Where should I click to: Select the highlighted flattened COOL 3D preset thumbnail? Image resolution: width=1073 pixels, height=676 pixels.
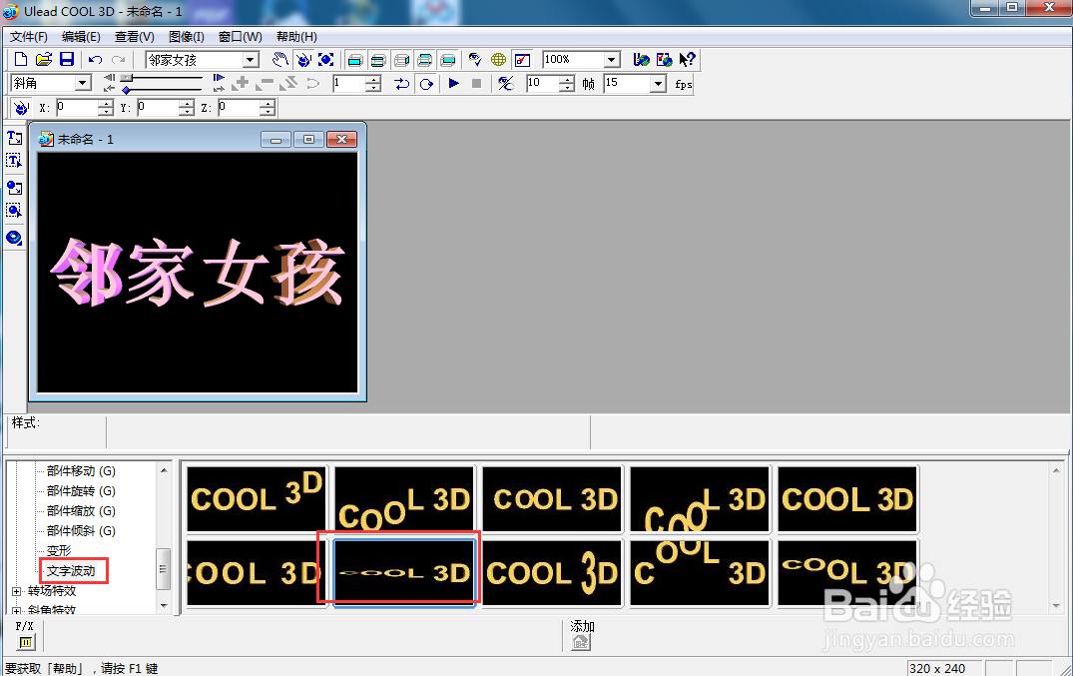(403, 572)
